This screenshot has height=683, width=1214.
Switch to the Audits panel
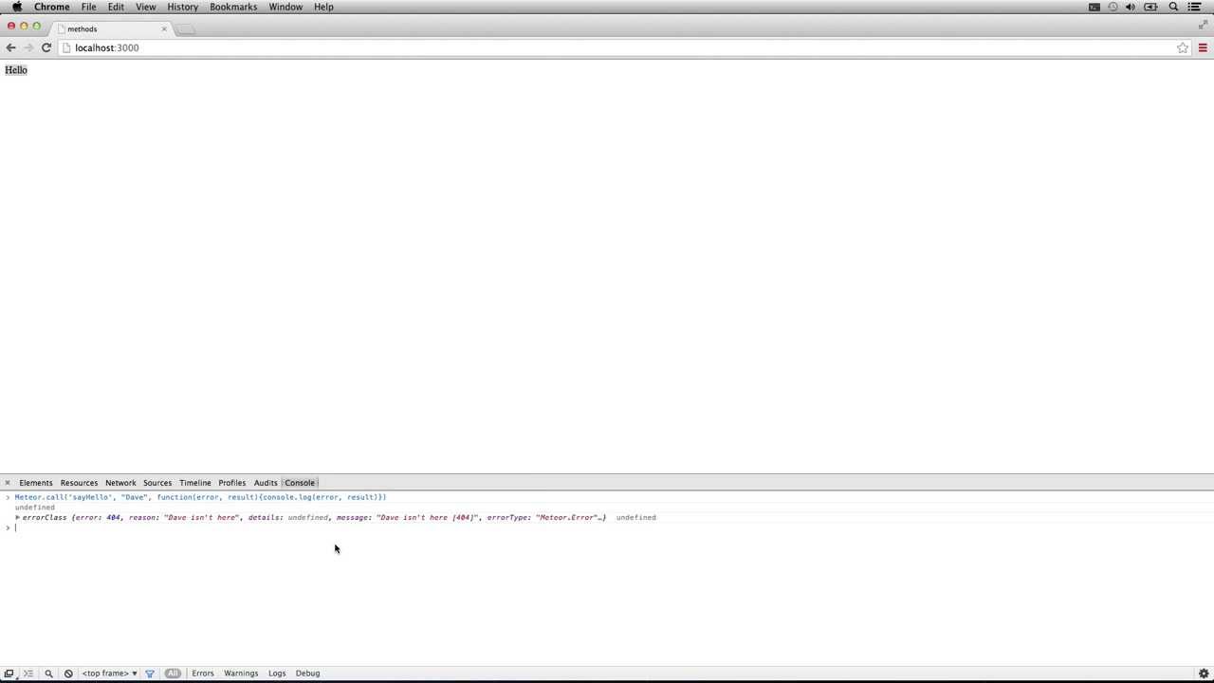pyautogui.click(x=266, y=483)
